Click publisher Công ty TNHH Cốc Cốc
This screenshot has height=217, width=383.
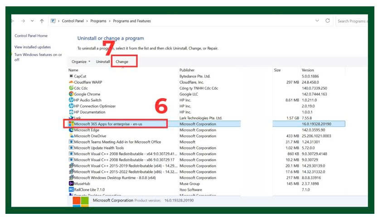199,88
